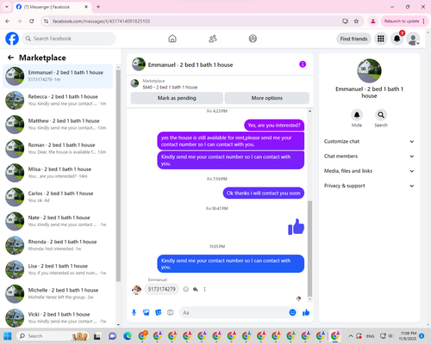Screen dimensions: 431x344
Task: Bookmark this page with the star icon
Action: pyautogui.click(x=356, y=21)
